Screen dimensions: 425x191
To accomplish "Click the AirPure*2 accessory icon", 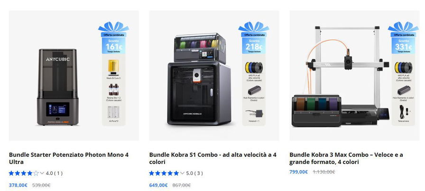I will [x=113, y=112].
